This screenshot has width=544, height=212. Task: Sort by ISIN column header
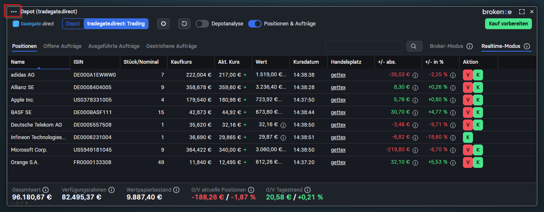[95, 62]
